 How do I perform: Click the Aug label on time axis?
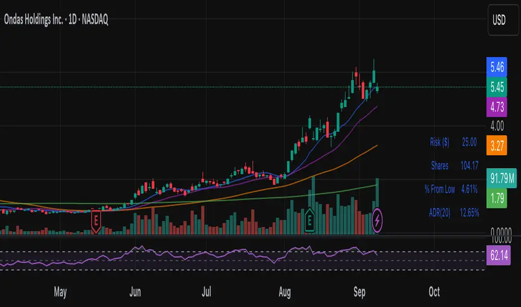point(285,292)
